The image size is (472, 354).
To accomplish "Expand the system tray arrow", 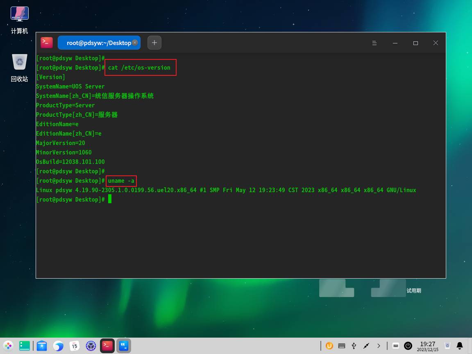I will point(379,346).
